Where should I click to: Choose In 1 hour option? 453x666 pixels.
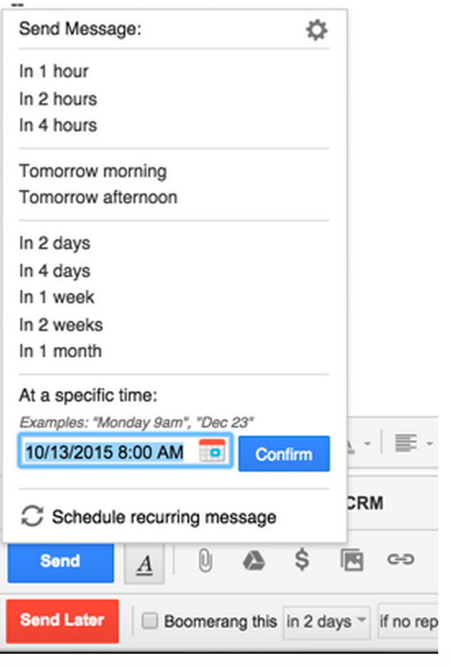pyautogui.click(x=54, y=71)
